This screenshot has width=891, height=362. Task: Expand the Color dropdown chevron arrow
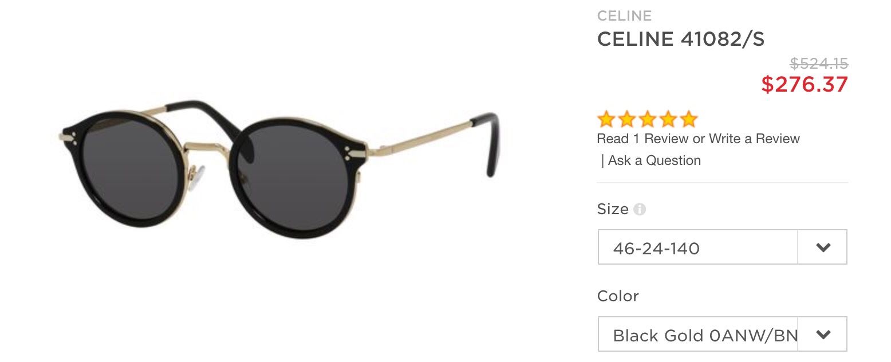823,334
